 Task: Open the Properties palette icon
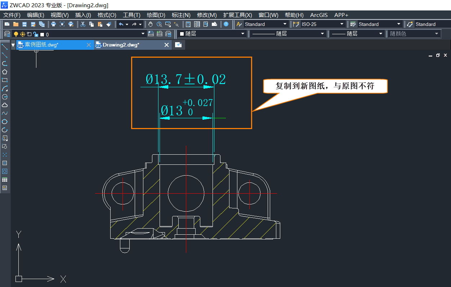pos(188,24)
